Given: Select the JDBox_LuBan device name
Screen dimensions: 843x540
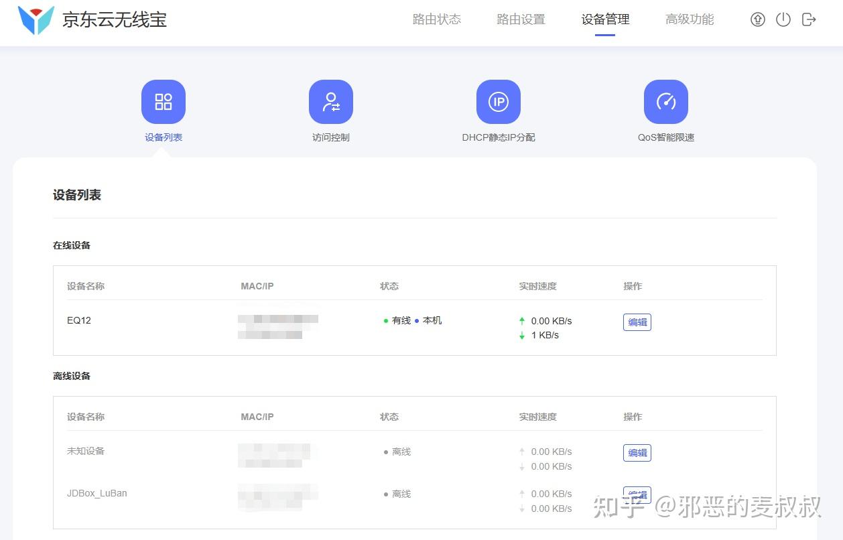Looking at the screenshot, I should click(97, 493).
